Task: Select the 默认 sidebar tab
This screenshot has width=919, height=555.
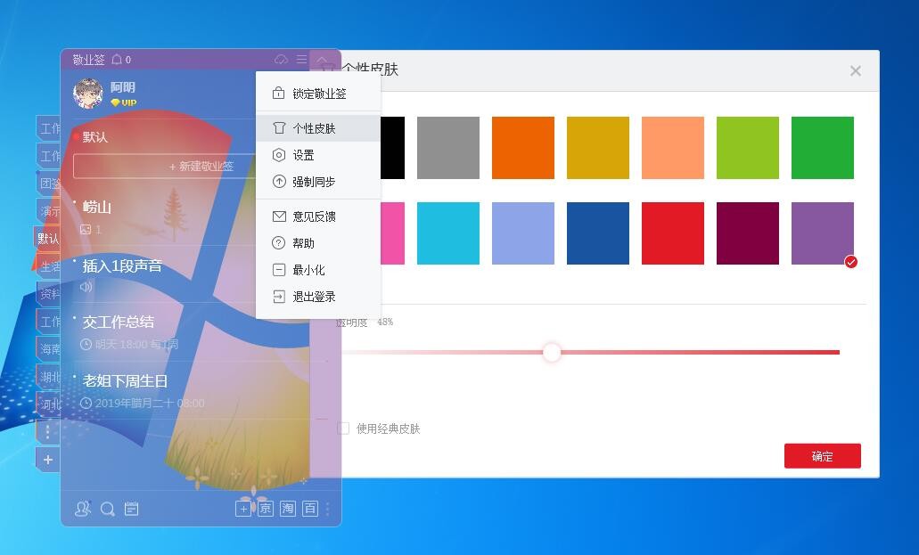Action: [x=47, y=239]
